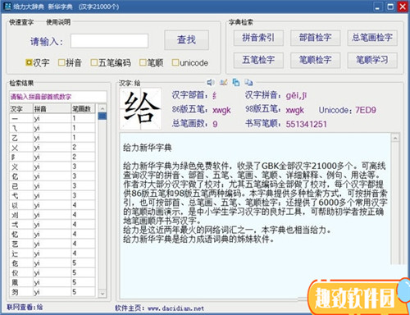Select the 刈 row in results list
This screenshot has width=410, height=315.
coord(52,215)
